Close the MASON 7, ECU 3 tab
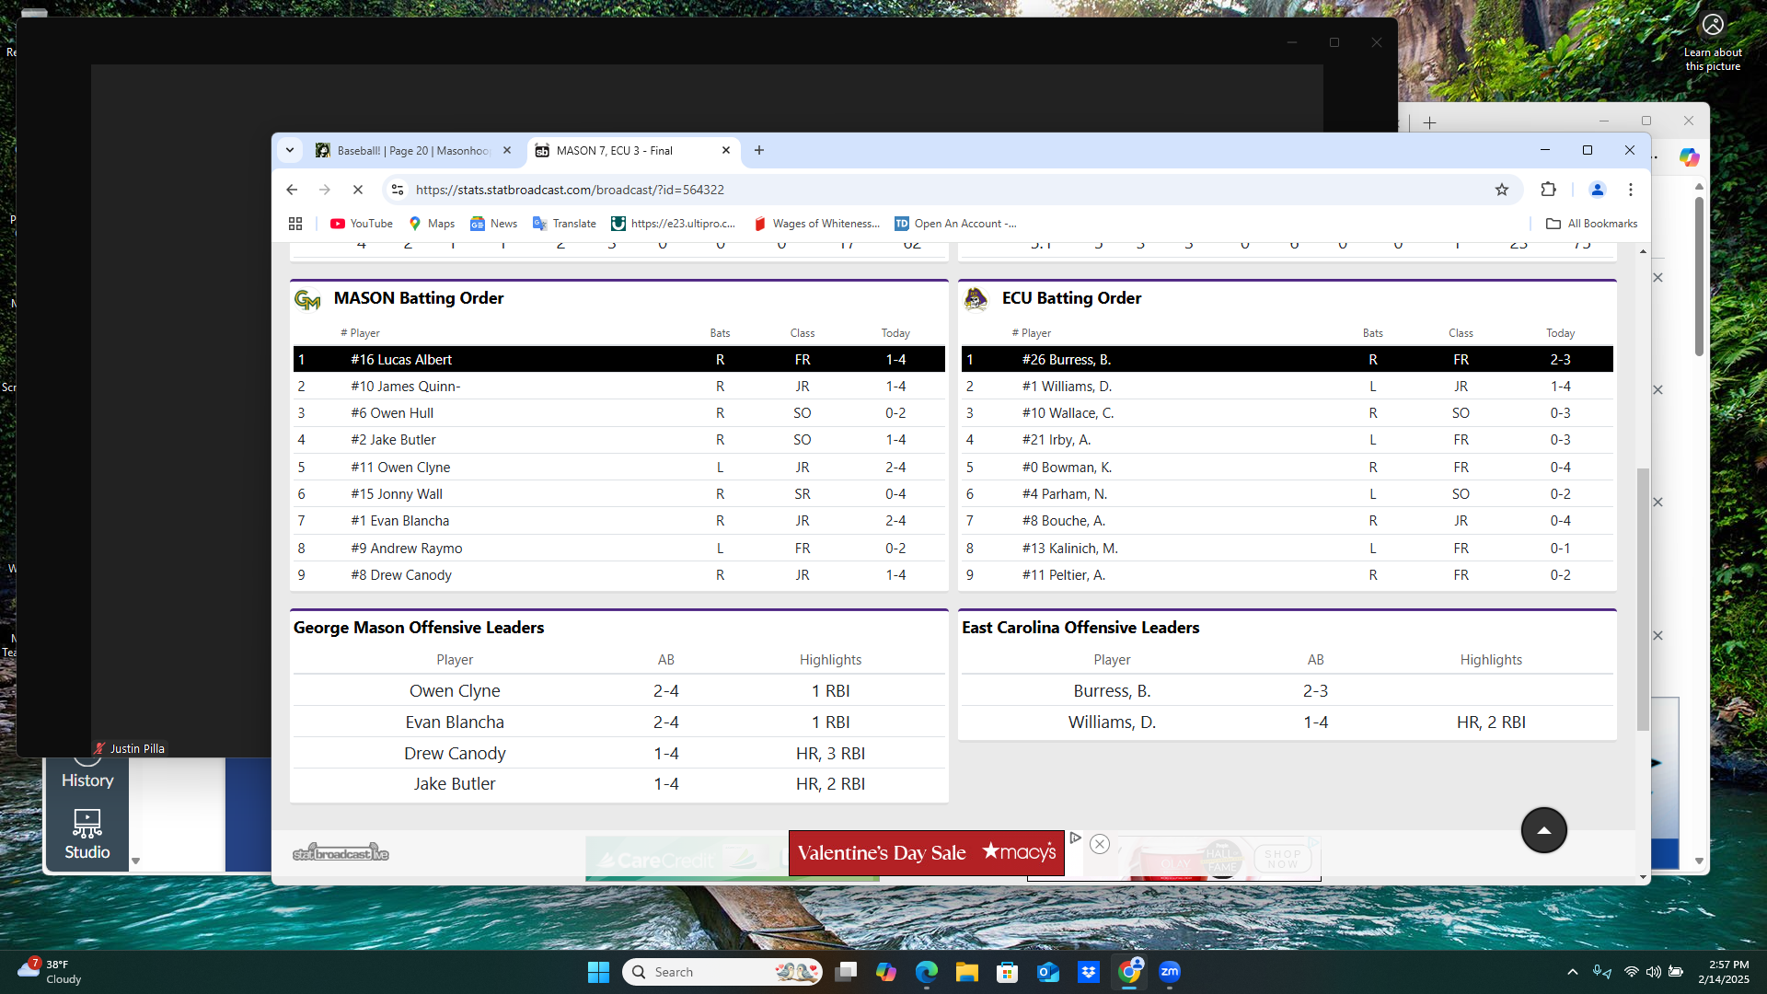1767x994 pixels. (726, 150)
